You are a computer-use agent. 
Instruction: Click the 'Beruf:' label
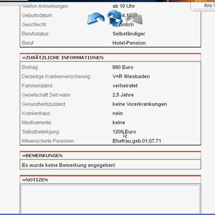28,43
